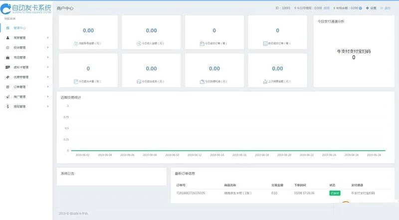Expand the 提现管理 submenu arrow
This screenshot has width=399, height=220.
click(48, 107)
